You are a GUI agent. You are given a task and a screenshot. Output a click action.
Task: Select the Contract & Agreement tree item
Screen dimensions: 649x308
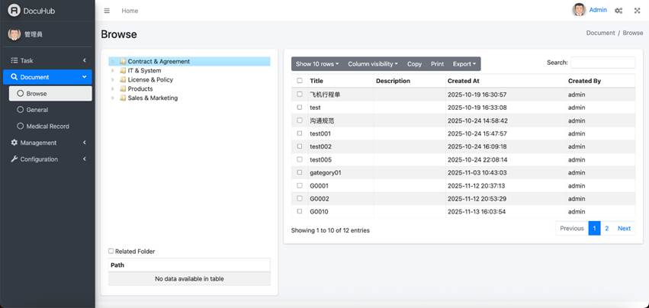(159, 61)
